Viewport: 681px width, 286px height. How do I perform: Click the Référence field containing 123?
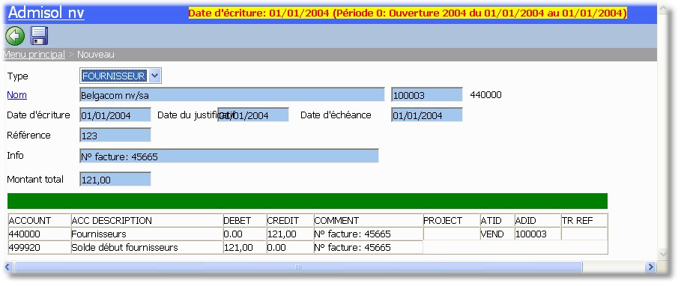(115, 135)
